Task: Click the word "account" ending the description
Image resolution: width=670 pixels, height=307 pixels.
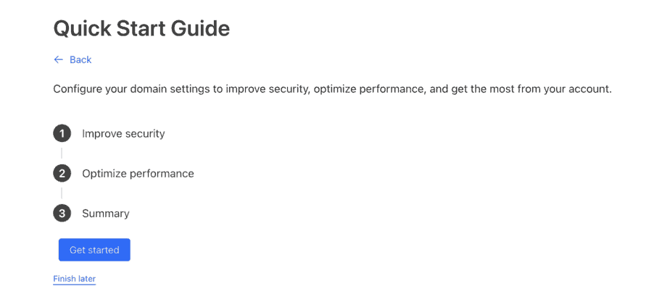Action: coord(590,90)
